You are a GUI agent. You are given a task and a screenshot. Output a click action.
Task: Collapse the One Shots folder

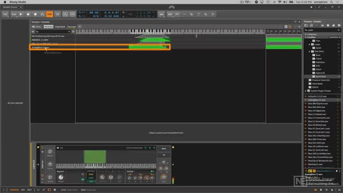(x=310, y=51)
